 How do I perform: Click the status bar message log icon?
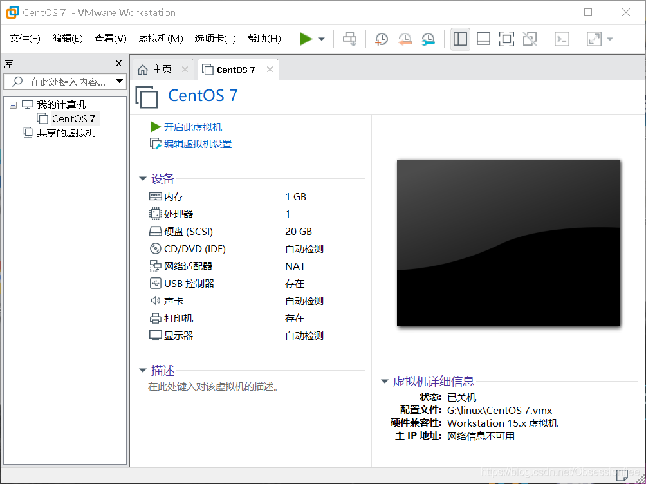[622, 476]
